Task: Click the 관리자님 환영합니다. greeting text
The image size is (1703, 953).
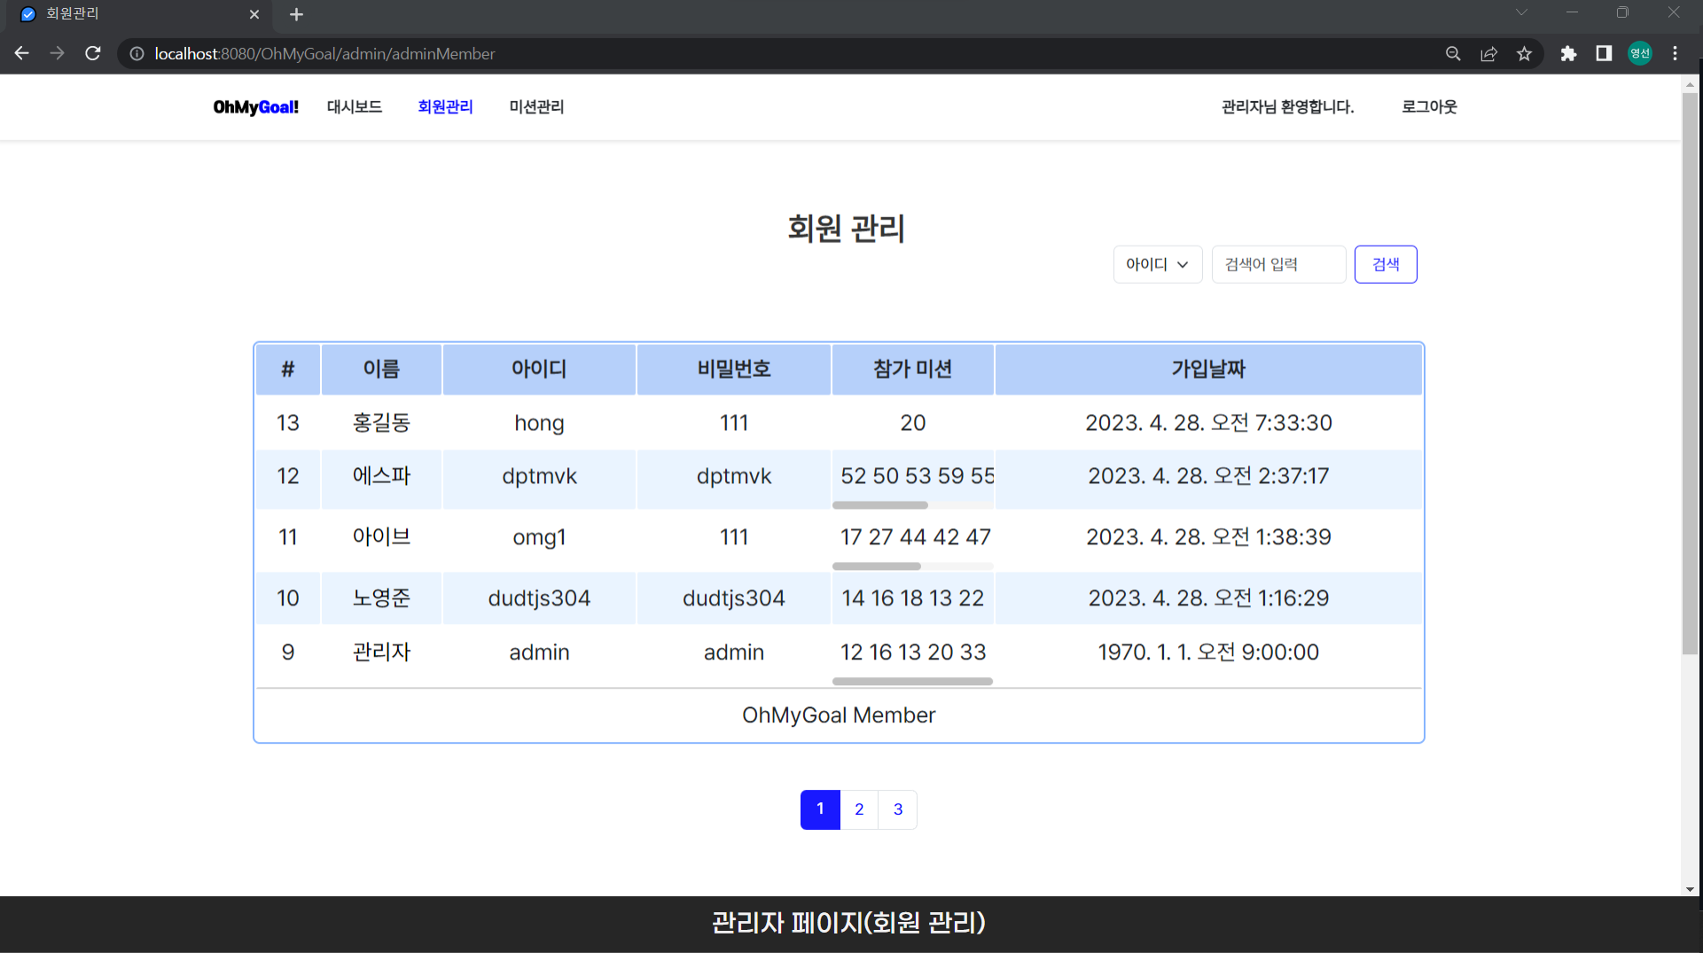Action: [1287, 107]
